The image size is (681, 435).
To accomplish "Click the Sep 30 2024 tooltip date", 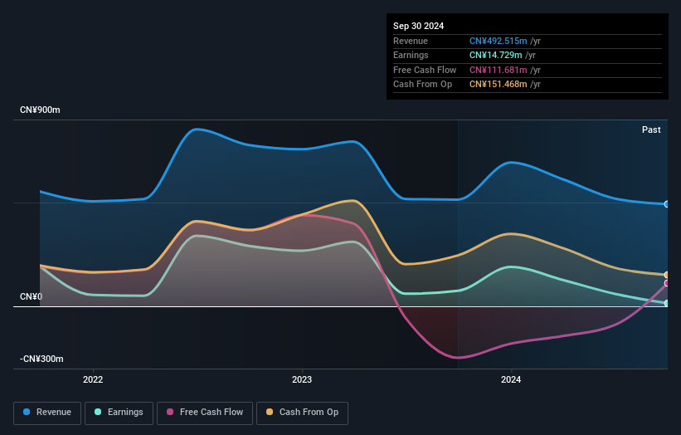I will [x=418, y=26].
